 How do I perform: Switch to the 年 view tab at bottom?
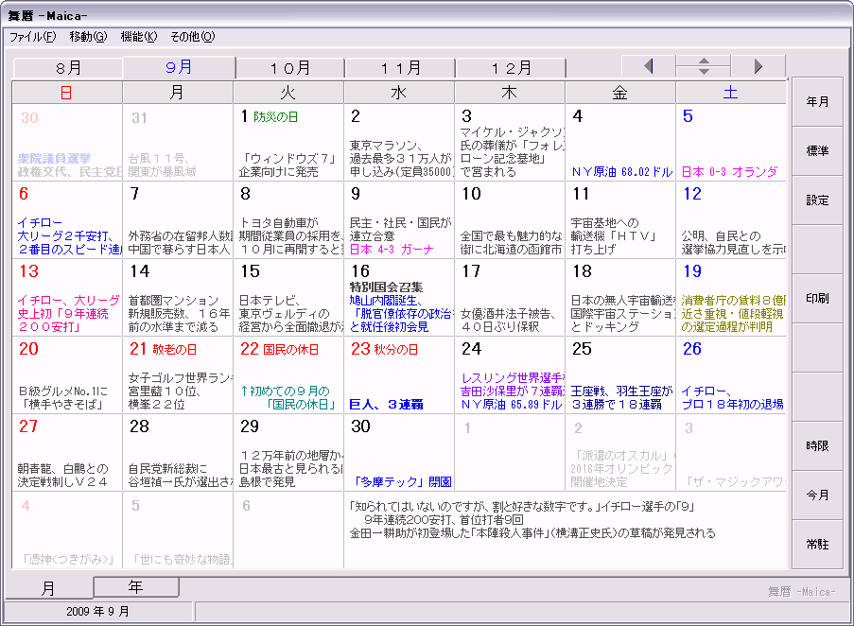[136, 587]
